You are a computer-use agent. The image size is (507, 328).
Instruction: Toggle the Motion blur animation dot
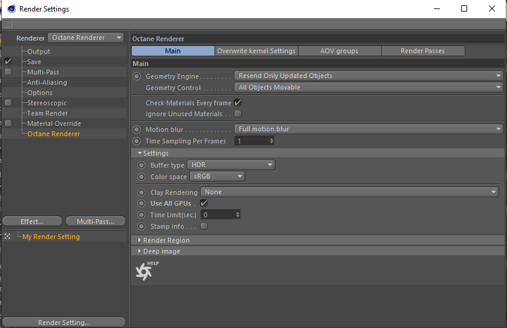pyautogui.click(x=137, y=130)
